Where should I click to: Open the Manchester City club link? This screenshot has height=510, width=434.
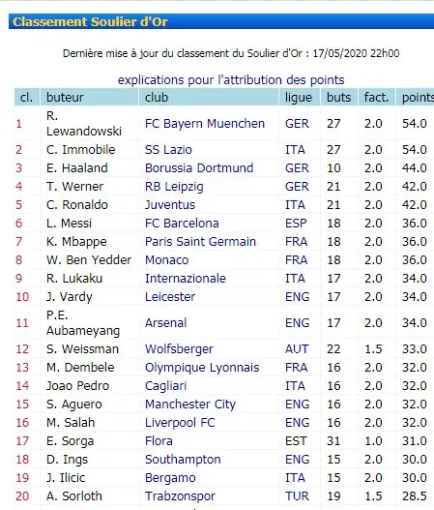[190, 405]
